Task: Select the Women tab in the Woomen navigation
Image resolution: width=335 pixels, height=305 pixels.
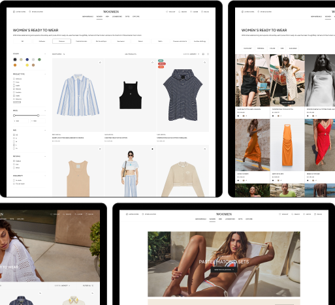Action: tap(99, 16)
